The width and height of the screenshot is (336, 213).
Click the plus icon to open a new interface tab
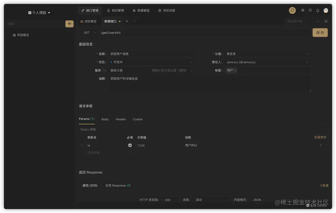(x=127, y=21)
